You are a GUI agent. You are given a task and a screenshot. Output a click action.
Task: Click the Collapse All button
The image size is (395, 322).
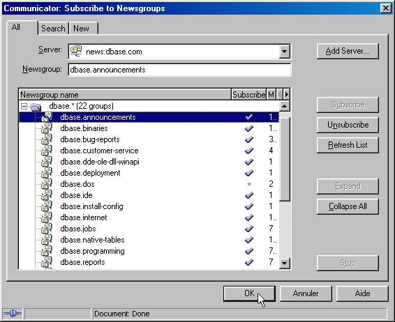348,206
